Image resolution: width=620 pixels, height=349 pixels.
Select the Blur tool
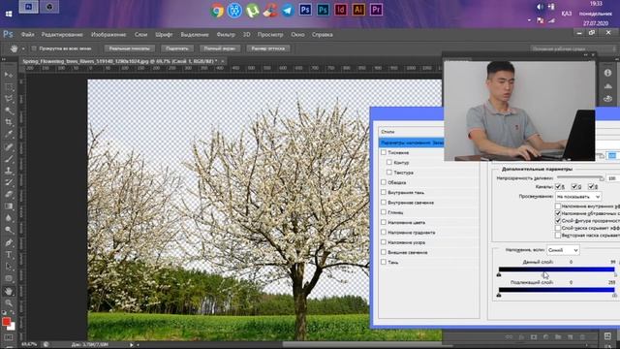pyautogui.click(x=9, y=218)
